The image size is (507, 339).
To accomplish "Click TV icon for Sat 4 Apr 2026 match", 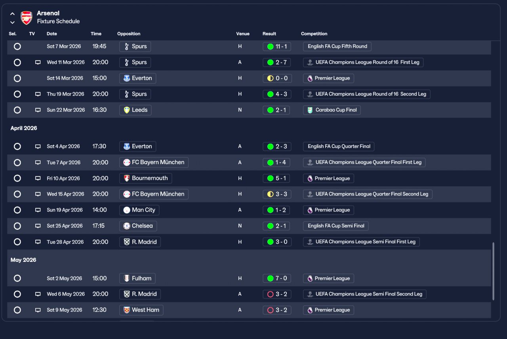I will (x=38, y=146).
